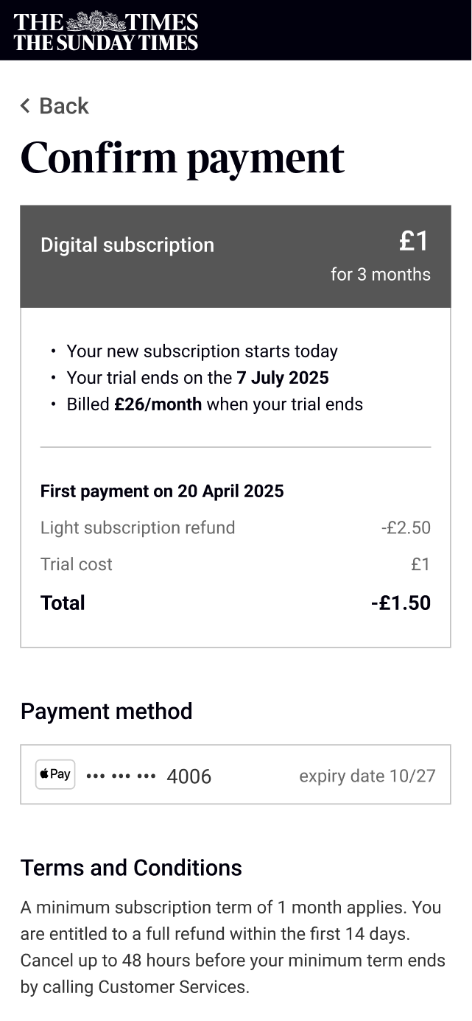The height and width of the screenshot is (1021, 472).
Task: Go back using the Back link
Action: pyautogui.click(x=63, y=106)
